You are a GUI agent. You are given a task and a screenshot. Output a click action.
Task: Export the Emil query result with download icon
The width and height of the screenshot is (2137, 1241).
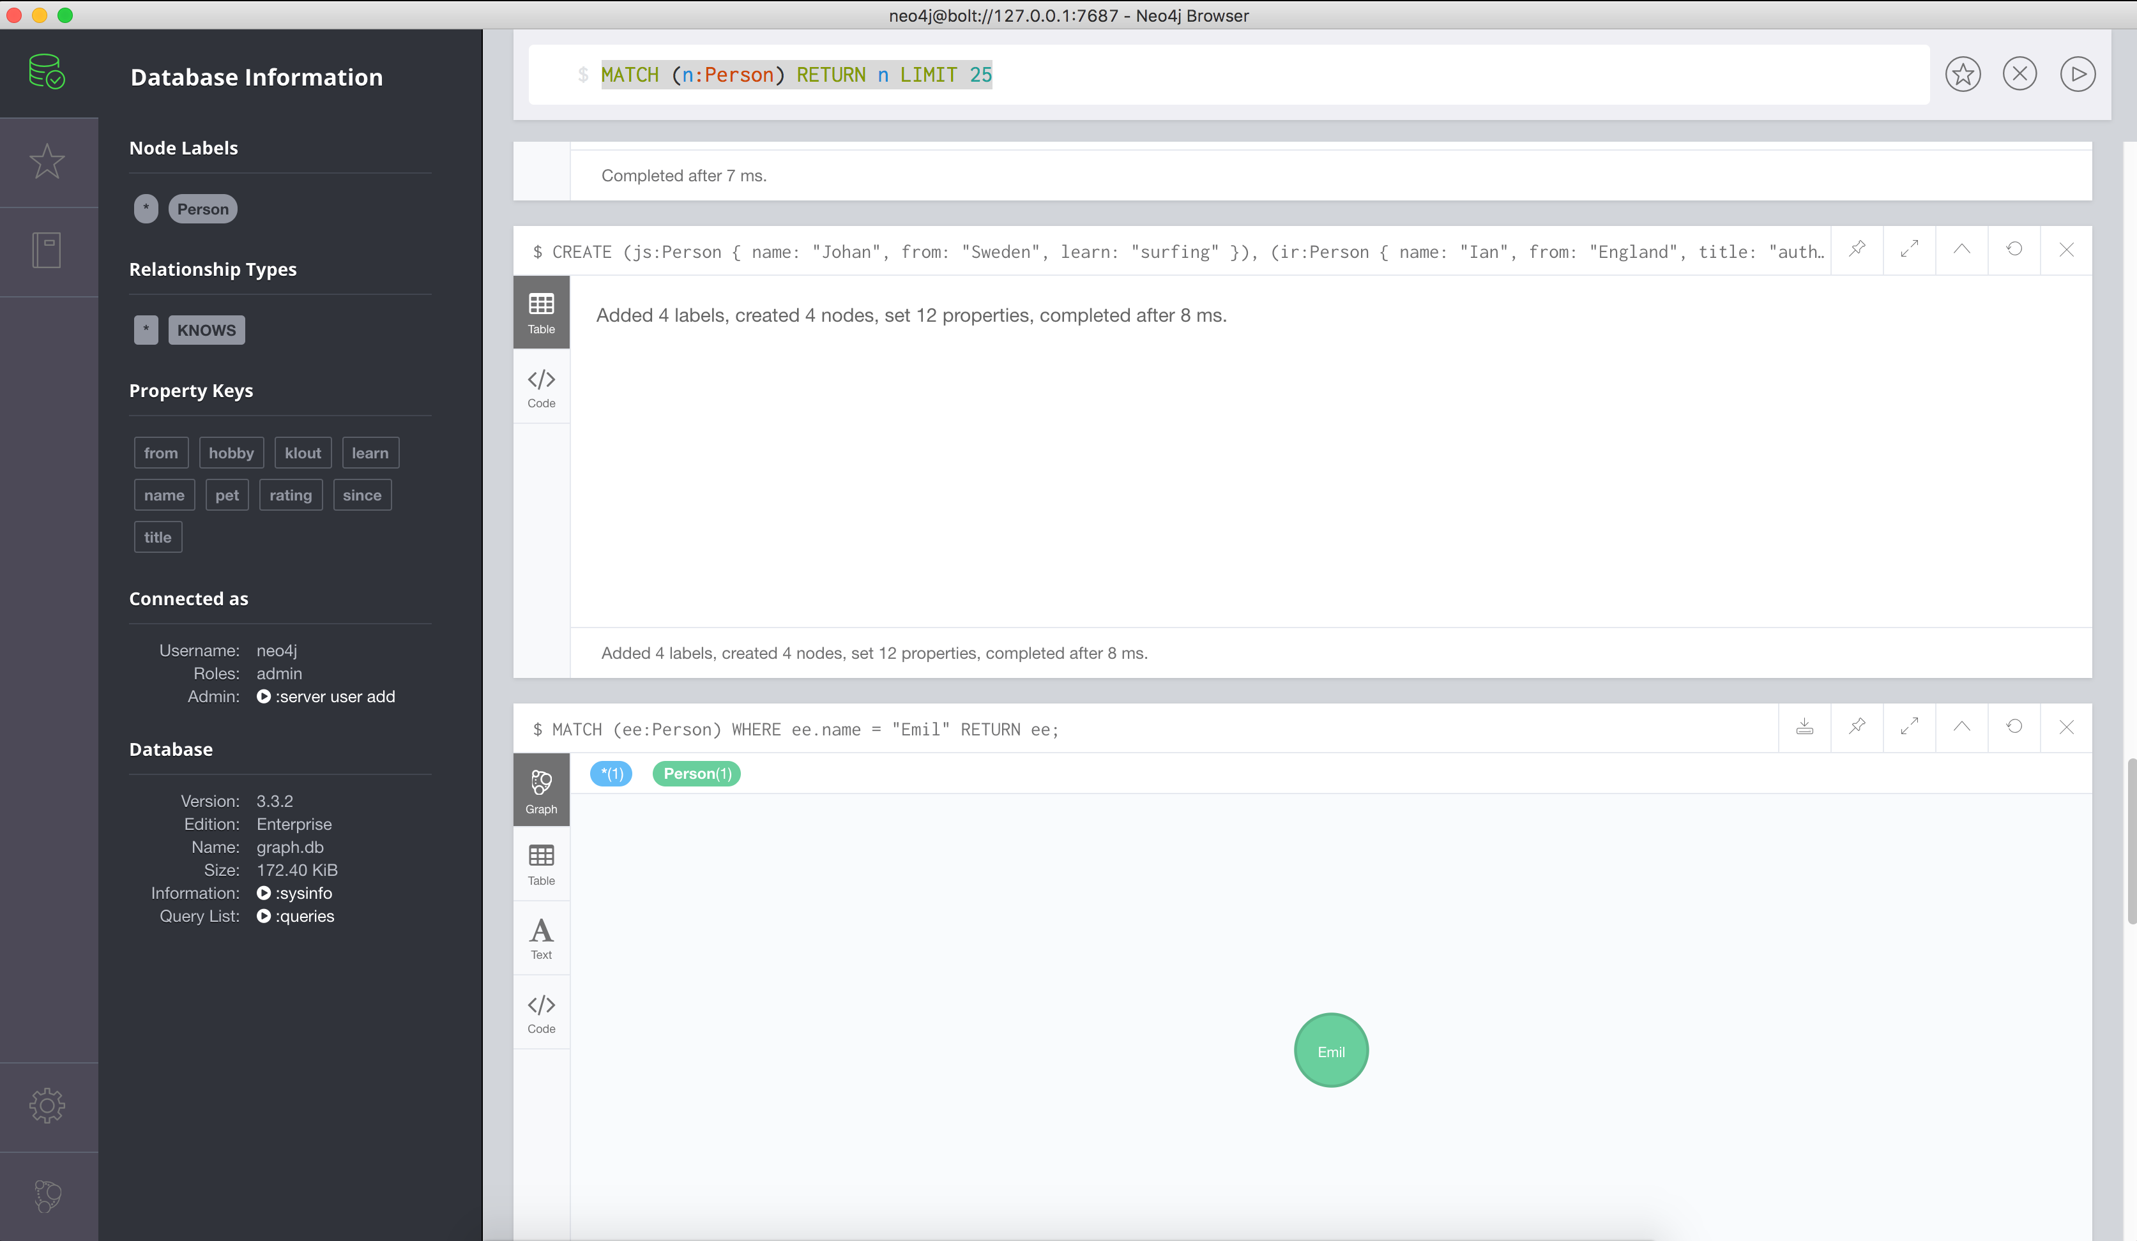pyautogui.click(x=1805, y=726)
